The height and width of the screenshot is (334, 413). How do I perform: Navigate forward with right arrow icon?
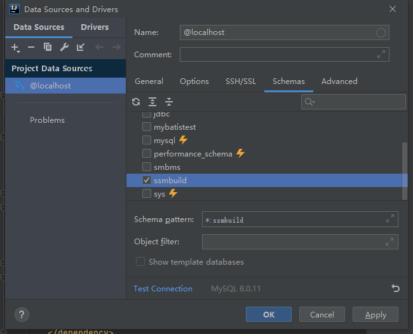pos(116,48)
